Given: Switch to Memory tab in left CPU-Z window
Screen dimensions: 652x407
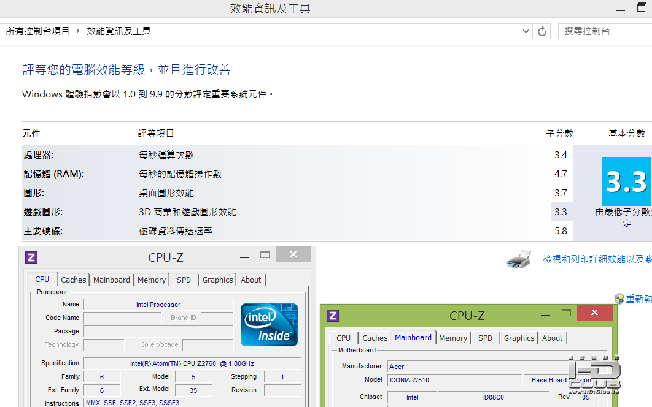Looking at the screenshot, I should [x=152, y=280].
